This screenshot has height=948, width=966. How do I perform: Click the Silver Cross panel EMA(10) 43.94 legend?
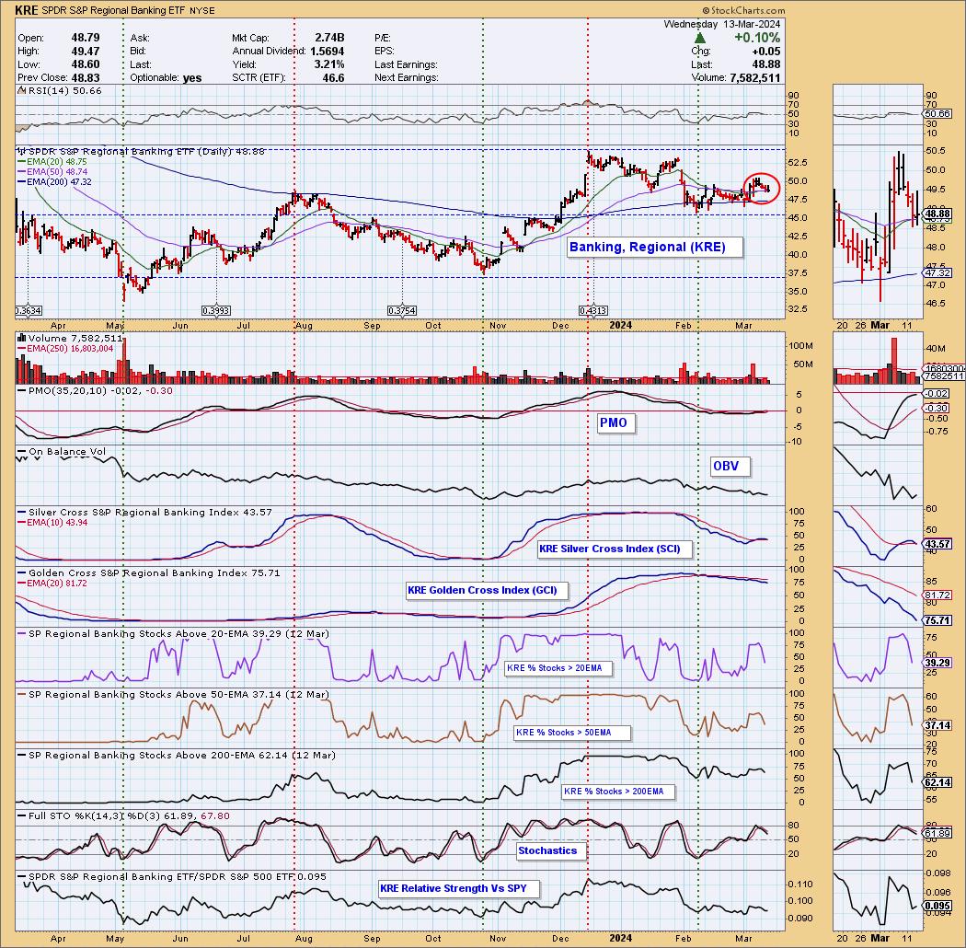click(52, 523)
